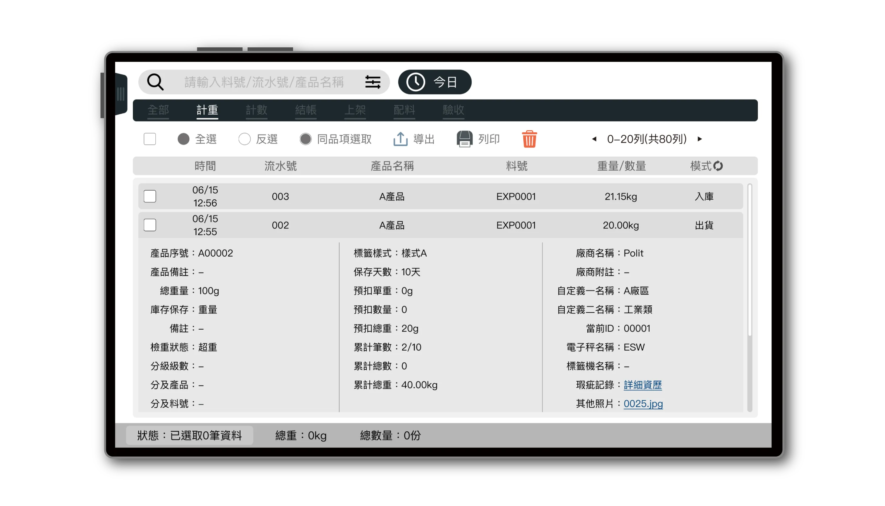
Task: Click the 入庫 mode cell
Action: (x=704, y=197)
